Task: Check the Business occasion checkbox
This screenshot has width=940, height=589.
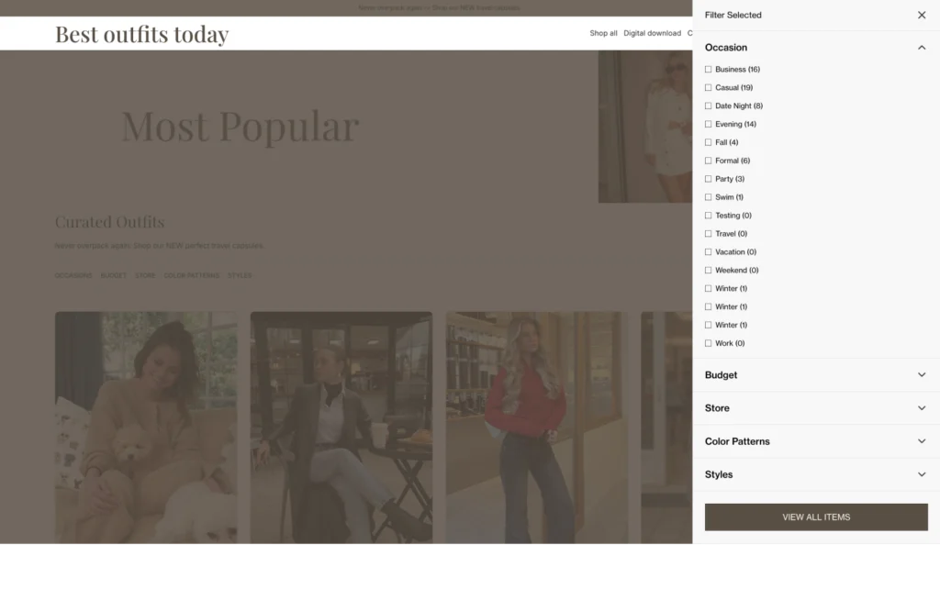Action: 708,70
